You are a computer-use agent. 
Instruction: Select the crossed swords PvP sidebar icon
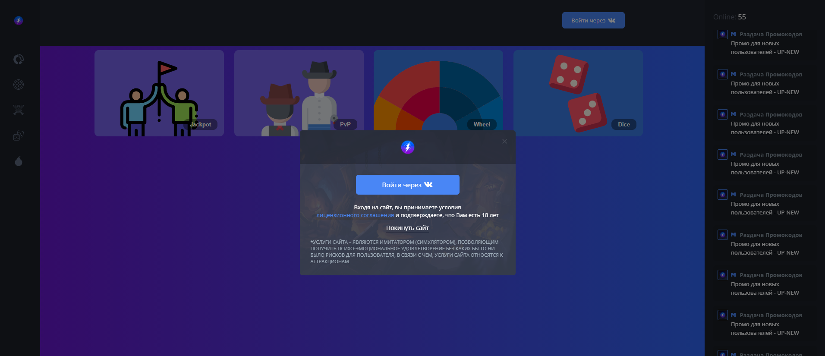[x=19, y=110]
